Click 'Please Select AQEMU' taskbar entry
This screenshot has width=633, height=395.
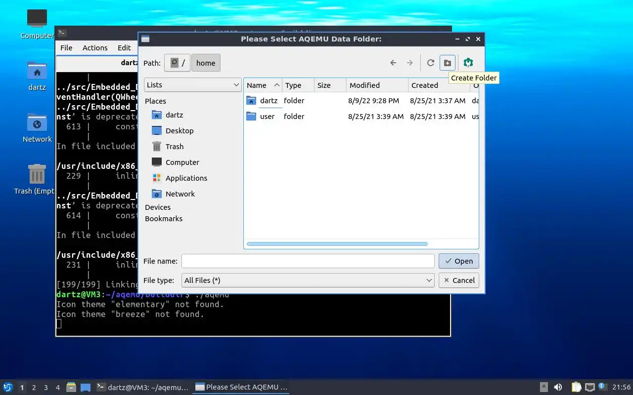tap(242, 387)
